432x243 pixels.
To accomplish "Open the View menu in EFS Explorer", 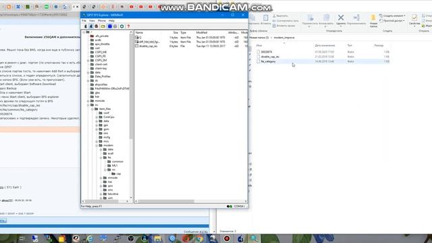I will [92, 21].
